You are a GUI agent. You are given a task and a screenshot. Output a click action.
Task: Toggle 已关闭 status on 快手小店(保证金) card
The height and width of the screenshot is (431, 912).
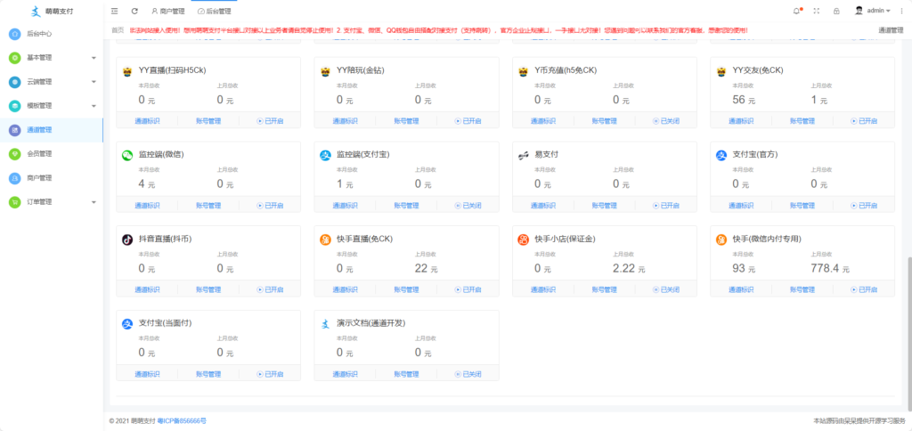(x=666, y=289)
